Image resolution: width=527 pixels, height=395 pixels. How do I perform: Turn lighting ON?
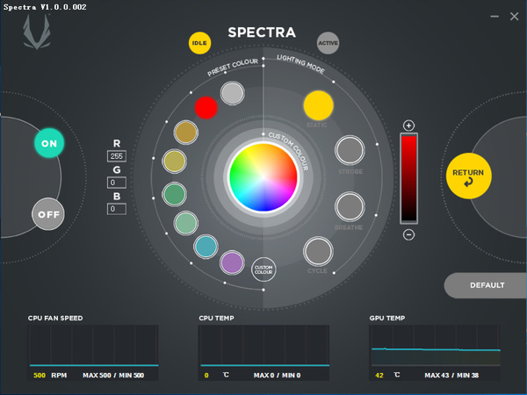coord(49,143)
